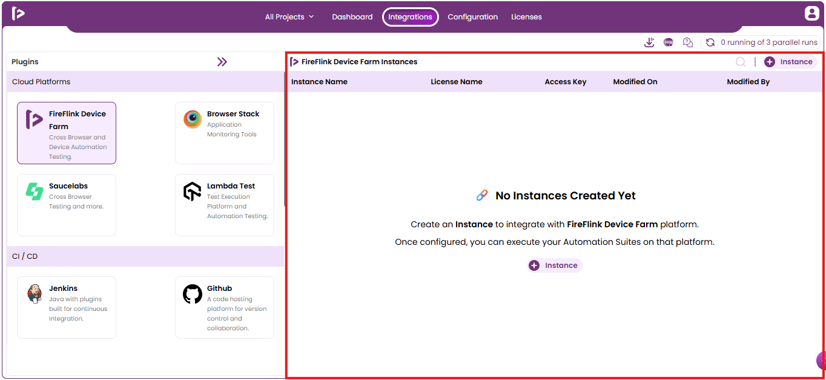This screenshot has height=380, width=826.
Task: Click the Modified On column header
Action: pos(635,82)
